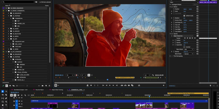This screenshot has height=109, width=219.
Task: Toggle the mask Inverted checkbox
Action: tap(184, 47)
